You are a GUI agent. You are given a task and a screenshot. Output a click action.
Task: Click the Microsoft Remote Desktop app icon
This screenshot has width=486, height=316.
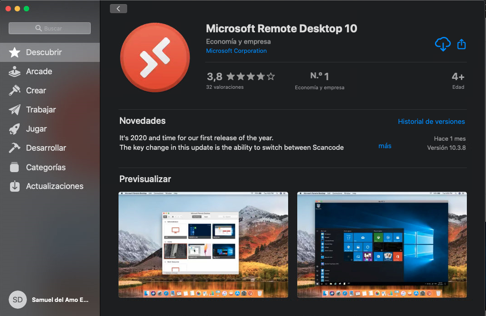click(x=155, y=57)
